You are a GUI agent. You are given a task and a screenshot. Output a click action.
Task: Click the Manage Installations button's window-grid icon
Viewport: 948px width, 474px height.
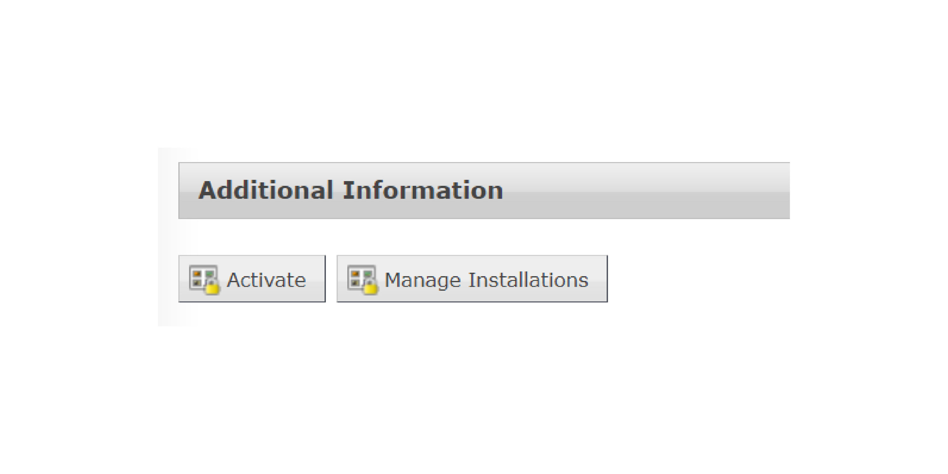(360, 276)
